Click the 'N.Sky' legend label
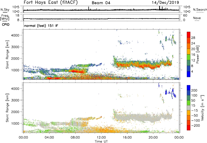207x143 pixels. [x=5, y=10]
